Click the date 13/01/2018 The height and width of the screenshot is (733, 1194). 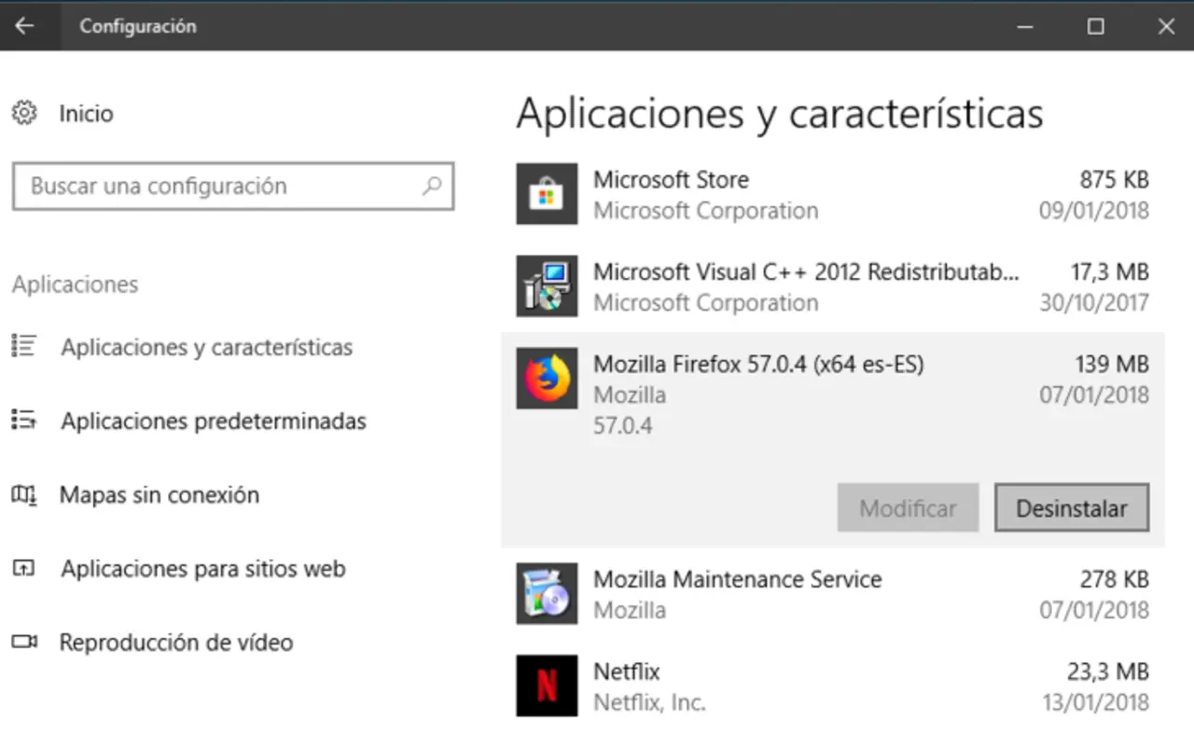tap(1096, 702)
